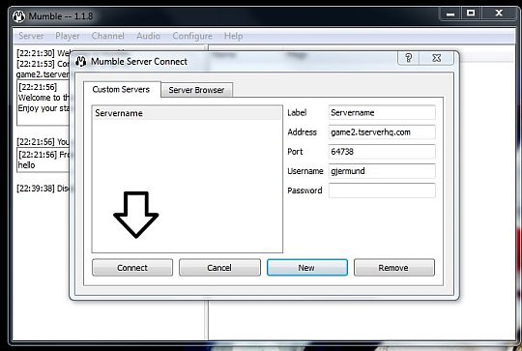Screen dimensions: 522x351
Task: Click the Label field caption
Action: pyautogui.click(x=297, y=112)
